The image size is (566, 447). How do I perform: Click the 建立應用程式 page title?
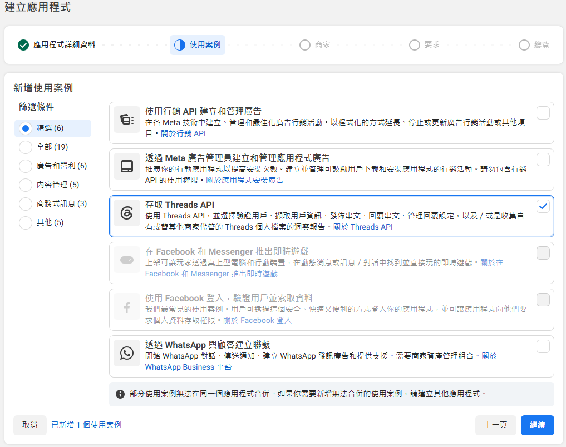(x=37, y=7)
